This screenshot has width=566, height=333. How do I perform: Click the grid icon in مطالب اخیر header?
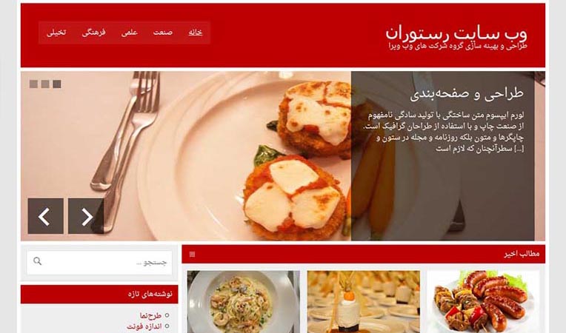point(192,254)
